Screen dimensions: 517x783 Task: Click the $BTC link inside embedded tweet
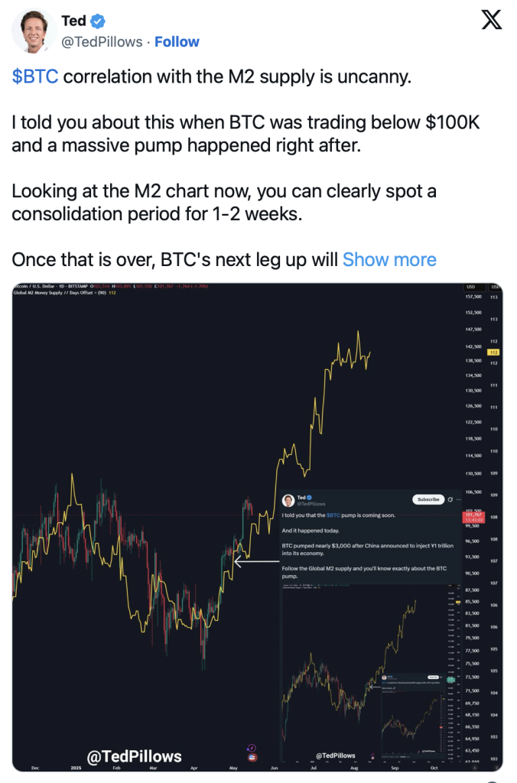point(333,515)
